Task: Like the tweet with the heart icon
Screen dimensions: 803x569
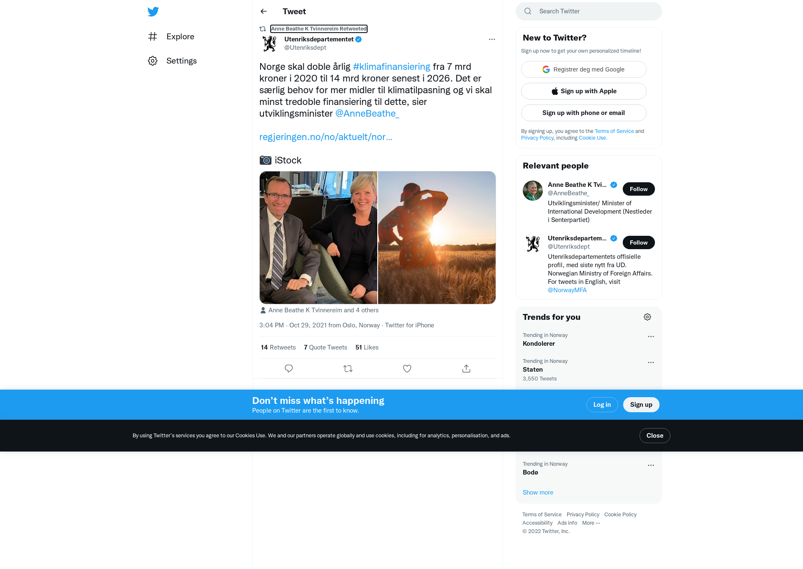Action: pyautogui.click(x=407, y=369)
